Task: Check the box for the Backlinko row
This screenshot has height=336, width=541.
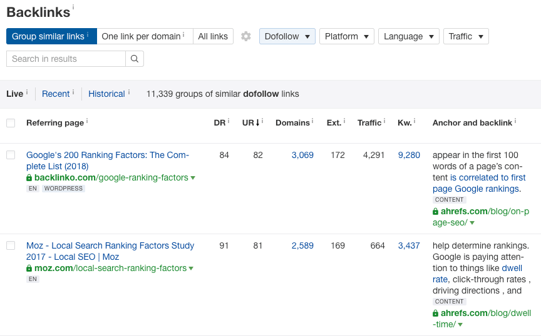Action: 11,155
